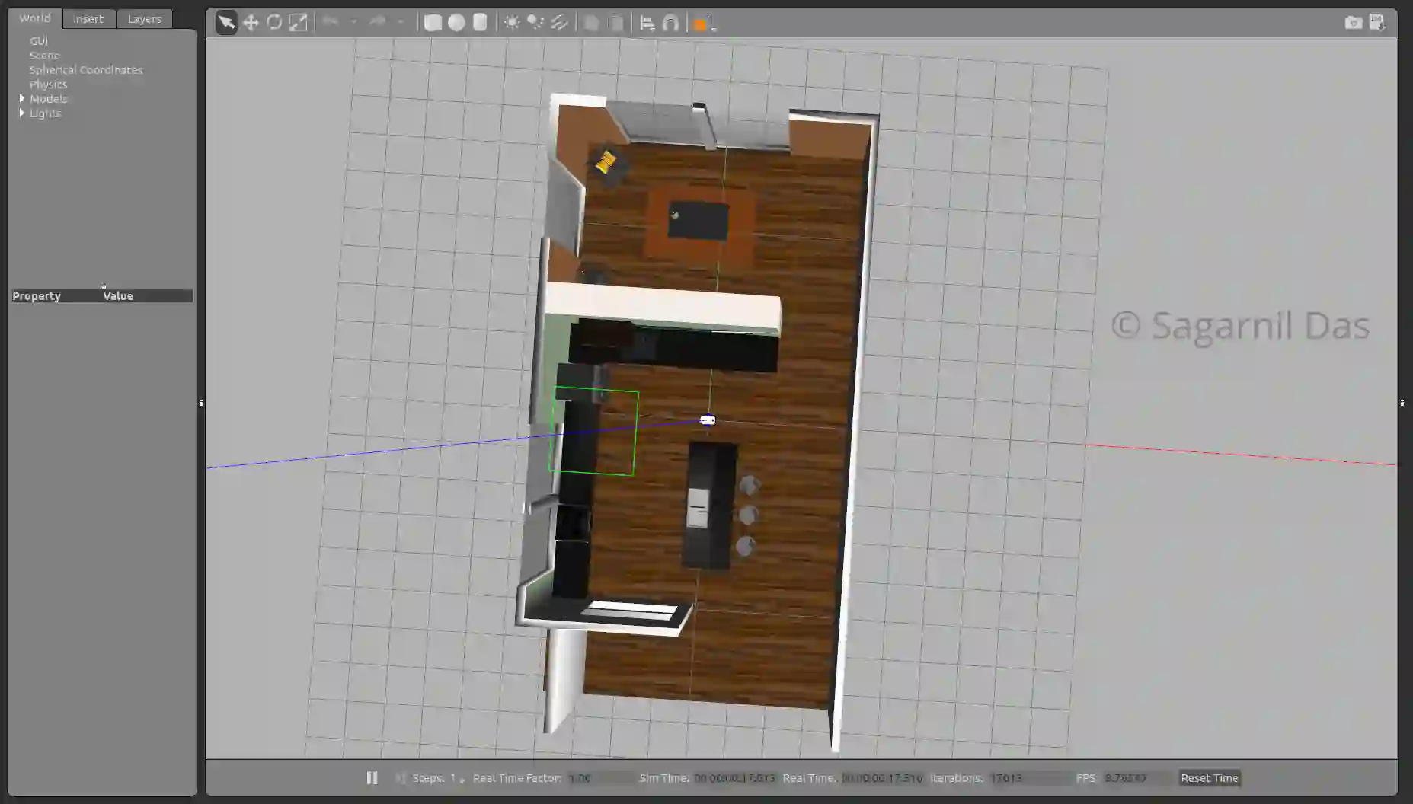Add a spot light
The width and height of the screenshot is (1413, 804).
(x=535, y=23)
